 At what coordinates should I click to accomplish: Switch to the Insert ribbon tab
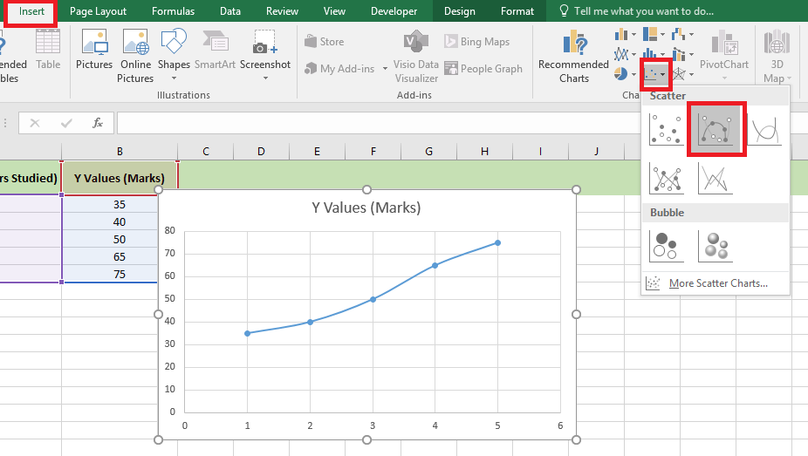point(31,10)
